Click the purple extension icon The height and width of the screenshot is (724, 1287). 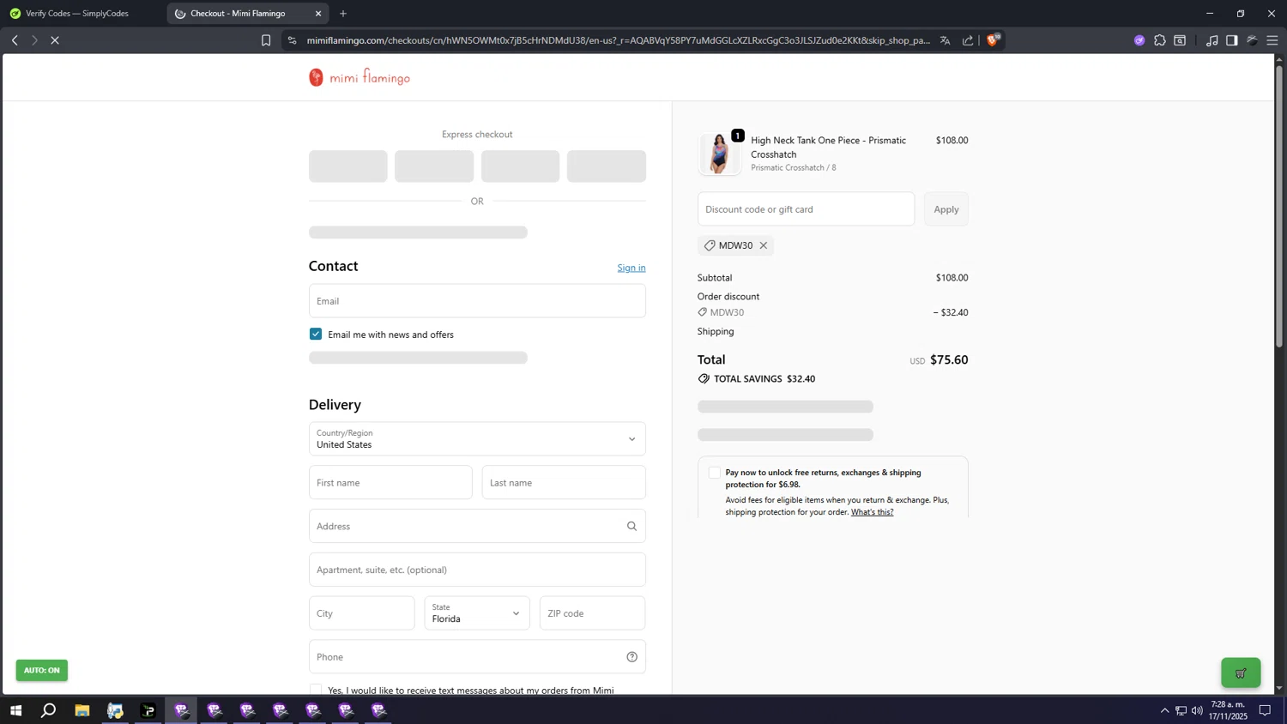point(1139,40)
